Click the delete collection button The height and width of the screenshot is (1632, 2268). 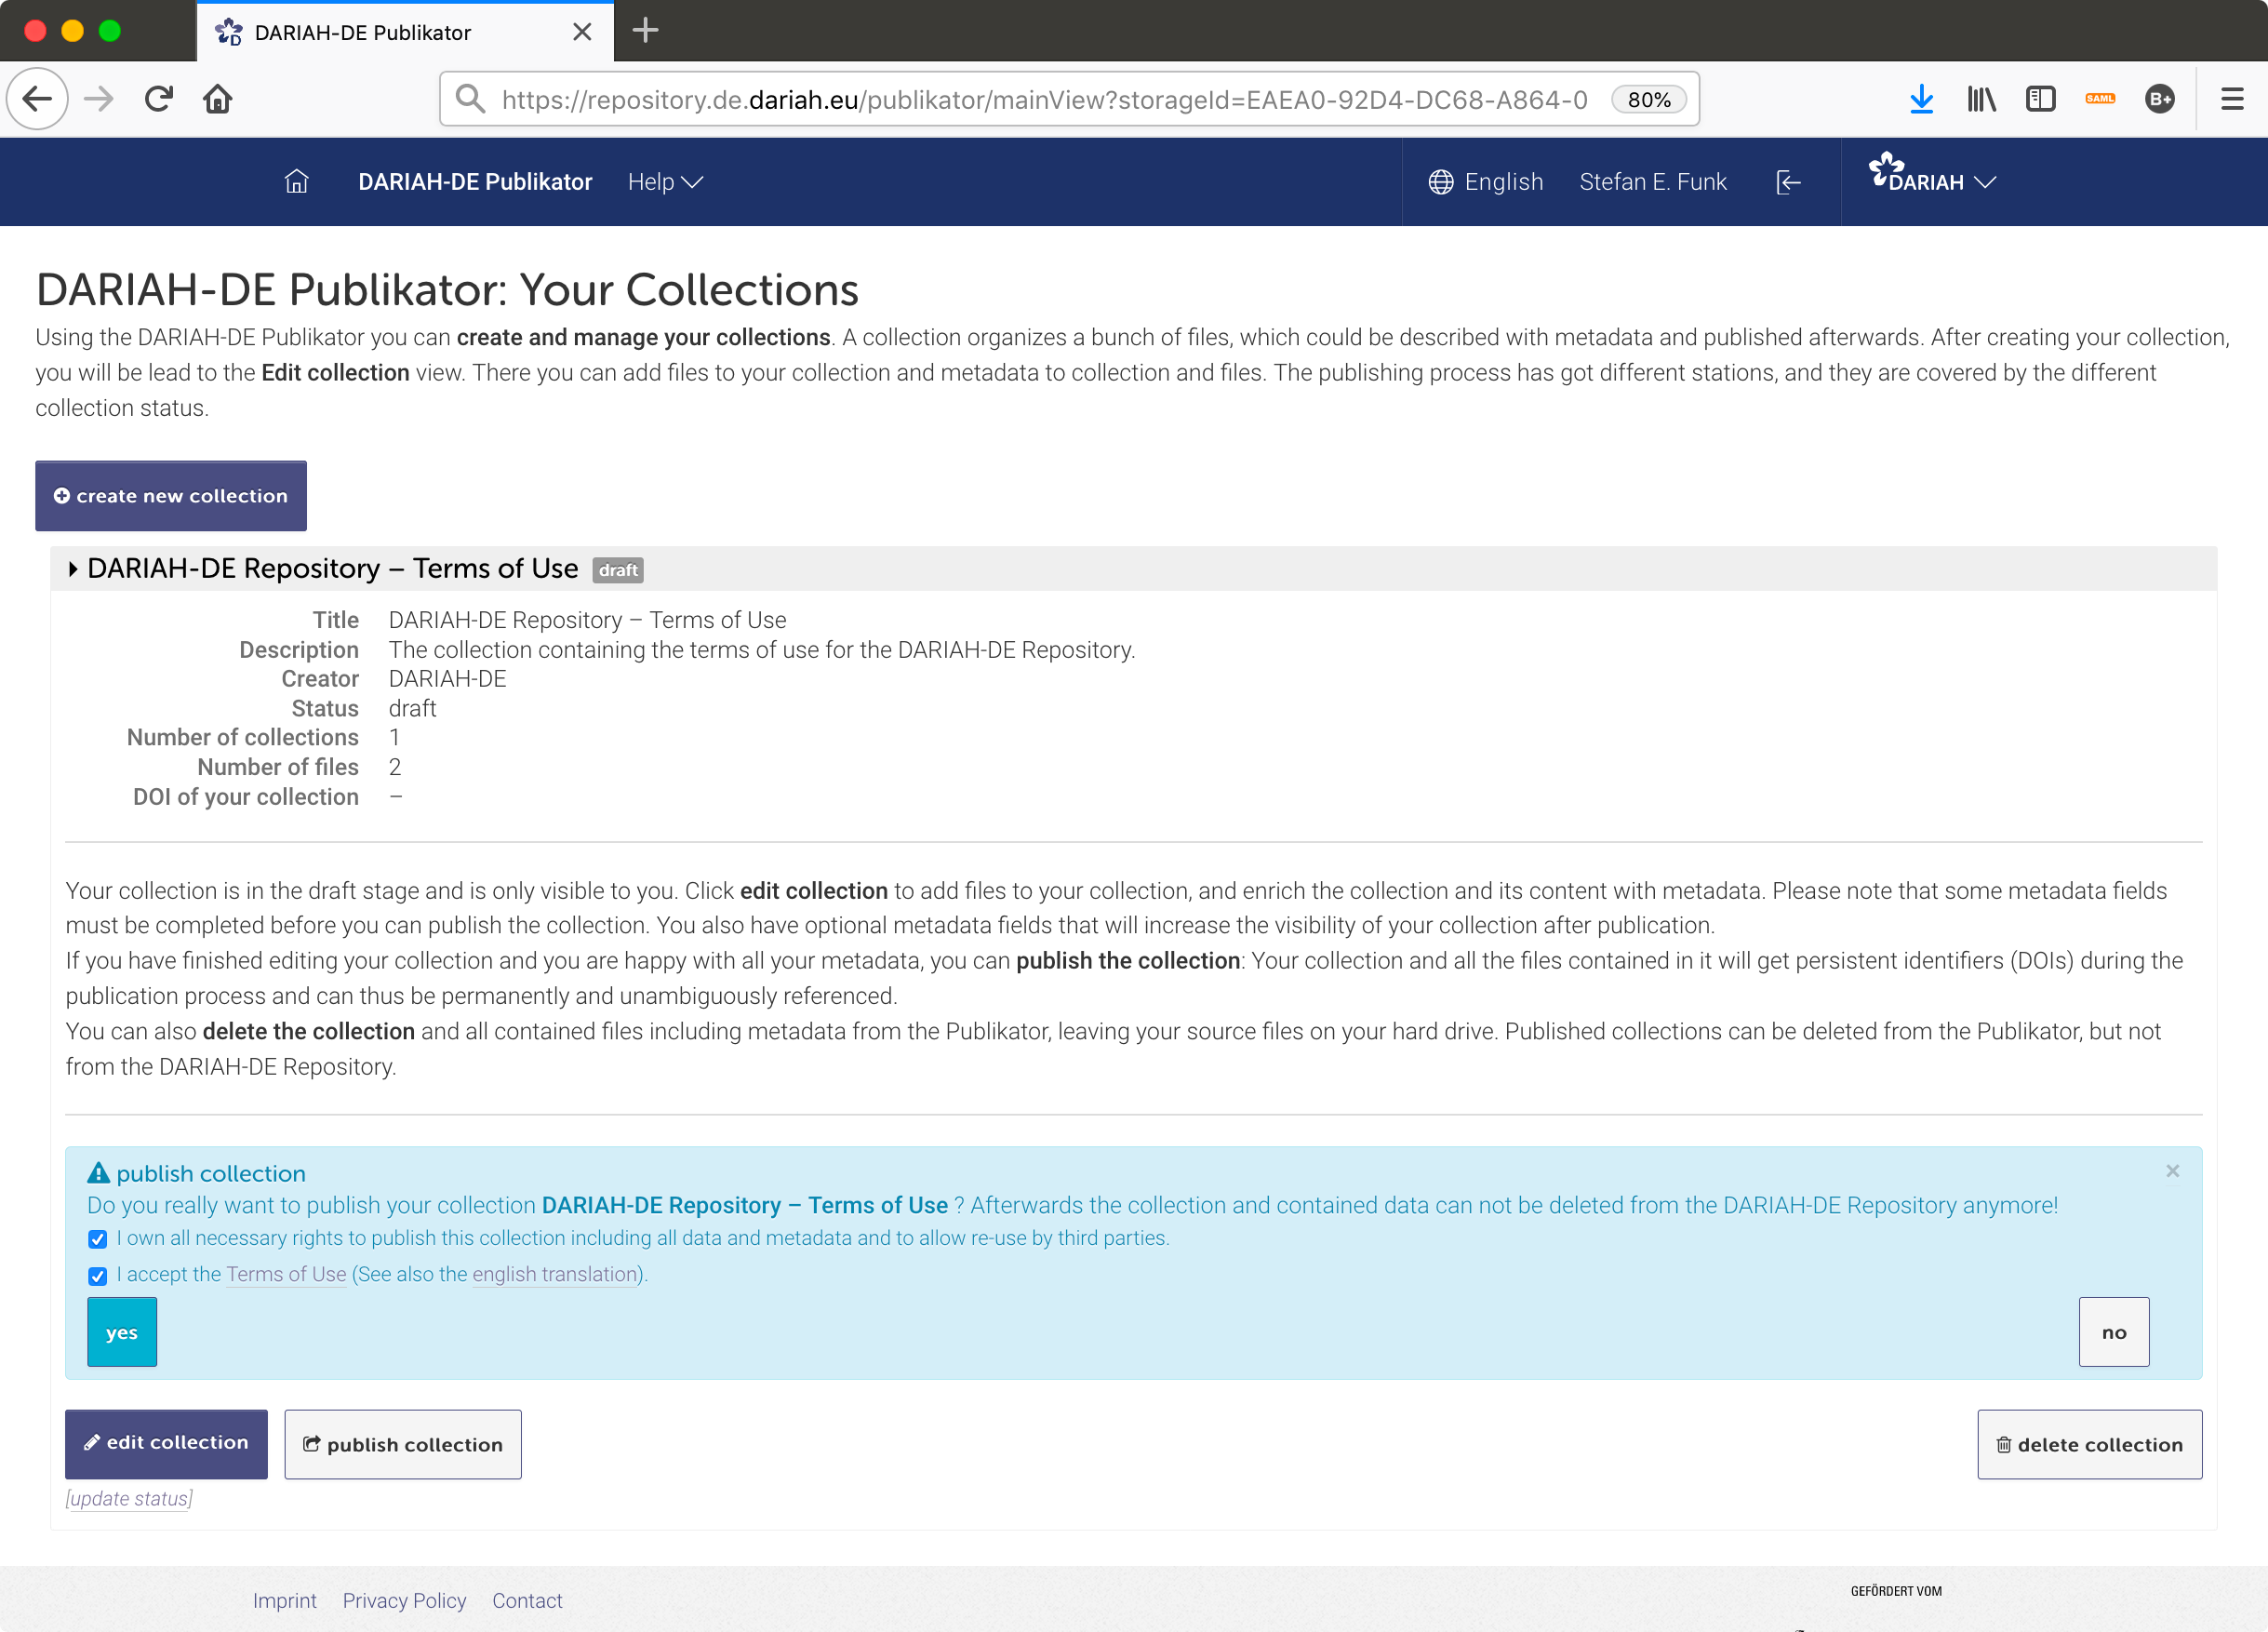coord(2088,1443)
